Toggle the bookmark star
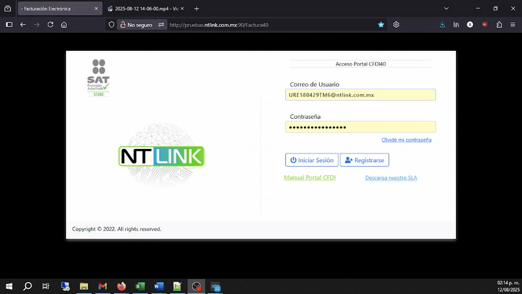 point(381,25)
